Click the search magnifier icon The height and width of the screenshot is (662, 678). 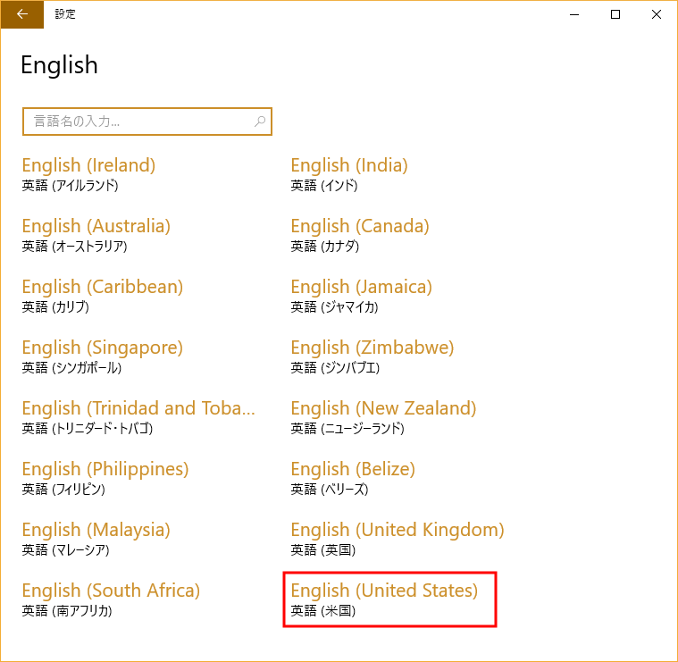point(260,121)
